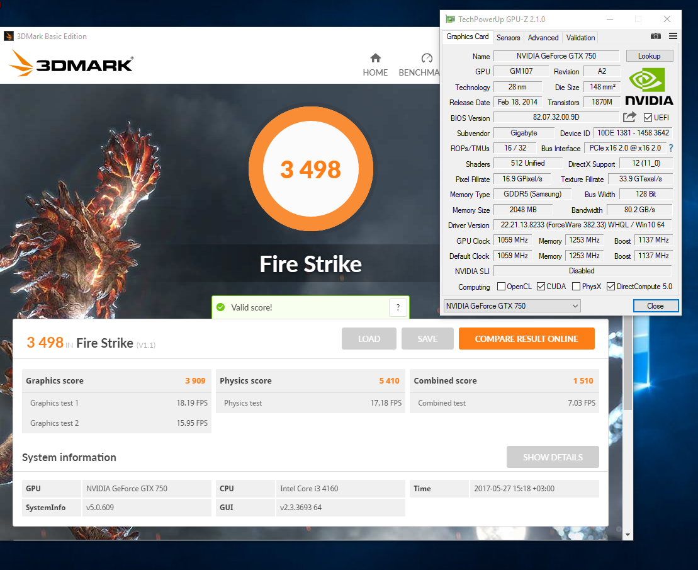
Task: Click the Physics score value 5 410
Action: point(389,381)
